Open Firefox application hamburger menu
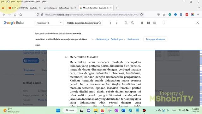Image resolution: width=202 pixels, height=114 pixels. click(x=198, y=15)
